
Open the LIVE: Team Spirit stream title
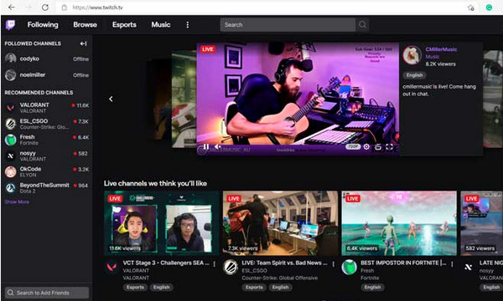pyautogui.click(x=284, y=263)
